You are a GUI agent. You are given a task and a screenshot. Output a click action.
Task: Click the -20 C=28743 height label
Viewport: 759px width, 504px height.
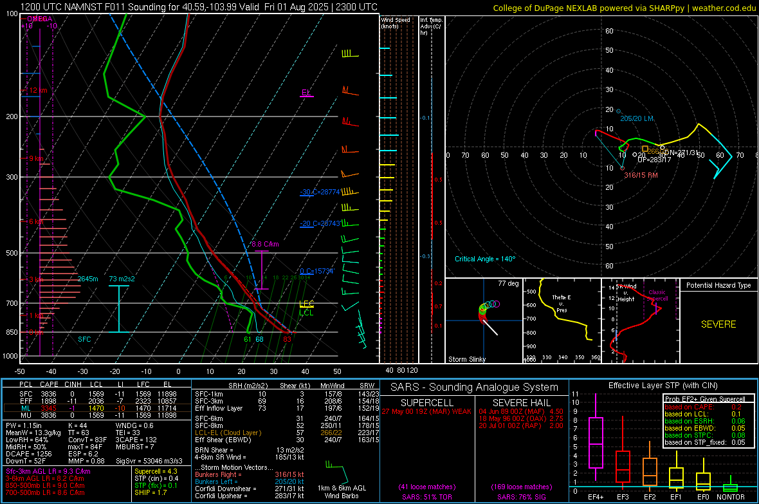point(320,223)
